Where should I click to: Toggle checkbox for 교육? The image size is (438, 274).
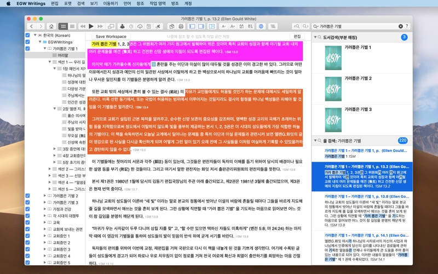tap(27, 222)
